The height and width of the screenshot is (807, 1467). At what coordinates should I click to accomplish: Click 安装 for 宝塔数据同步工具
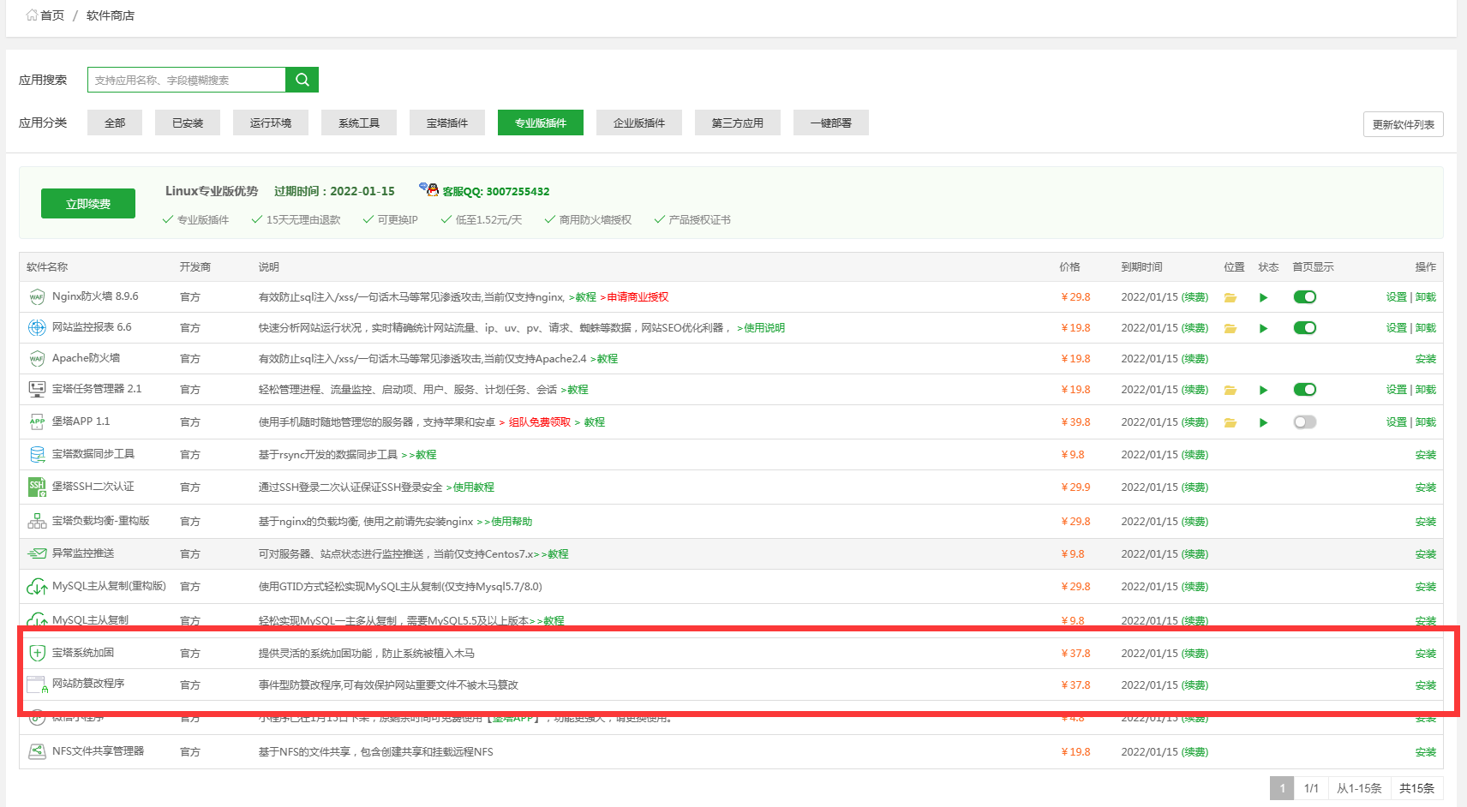point(1426,455)
